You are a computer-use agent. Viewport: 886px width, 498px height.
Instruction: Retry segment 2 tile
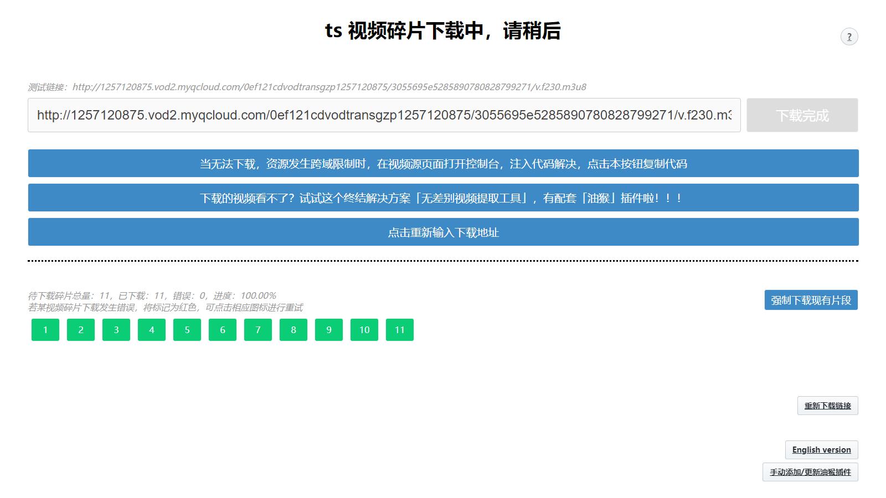point(81,330)
